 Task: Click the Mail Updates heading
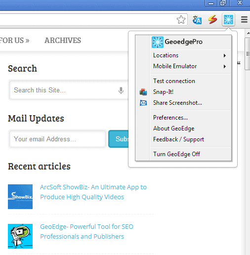(x=36, y=119)
